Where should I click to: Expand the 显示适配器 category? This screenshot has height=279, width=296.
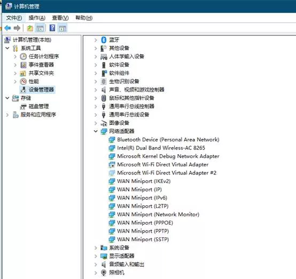(x=96, y=256)
